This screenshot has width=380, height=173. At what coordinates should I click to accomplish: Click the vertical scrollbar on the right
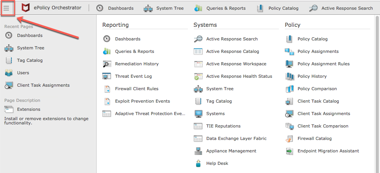tap(377, 94)
